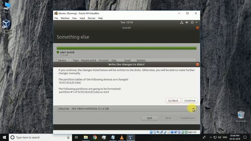Image resolution: width=251 pixels, height=141 pixels.
Task: Click the Size column header
Action: tap(114, 60)
